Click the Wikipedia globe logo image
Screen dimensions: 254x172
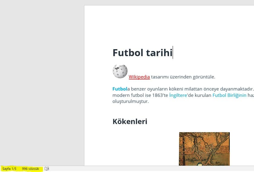point(120,71)
